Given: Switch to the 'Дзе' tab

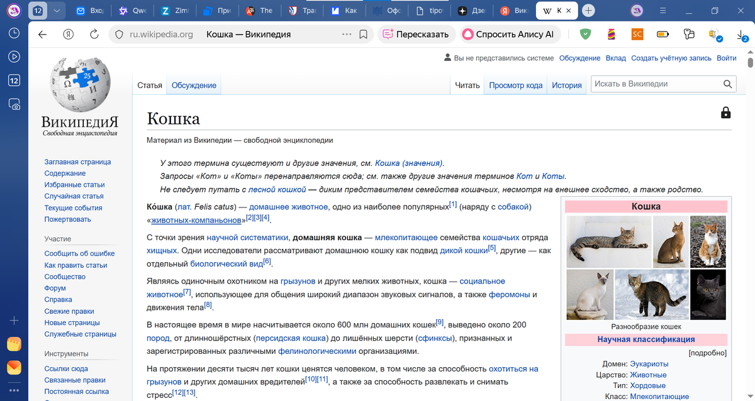Looking at the screenshot, I should [x=473, y=11].
